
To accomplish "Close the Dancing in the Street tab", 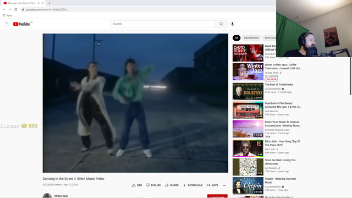I will click(x=42, y=3).
